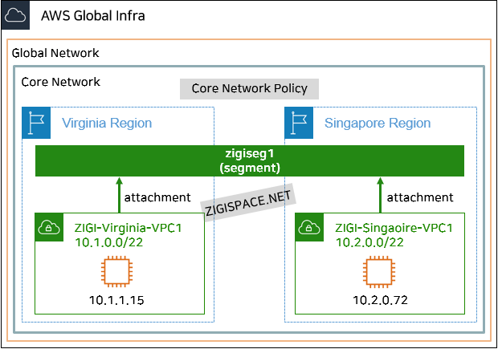Click the ZIGI-Singaoire-VPC1 name text
498x349 pixels.
(394, 228)
